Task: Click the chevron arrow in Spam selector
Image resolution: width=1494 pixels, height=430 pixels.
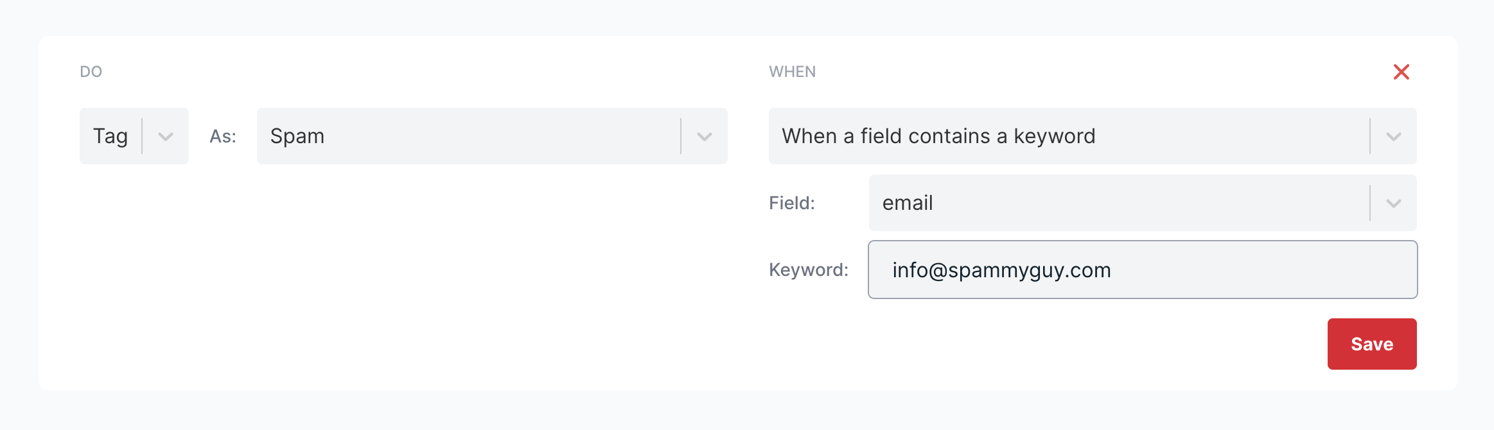Action: (705, 137)
